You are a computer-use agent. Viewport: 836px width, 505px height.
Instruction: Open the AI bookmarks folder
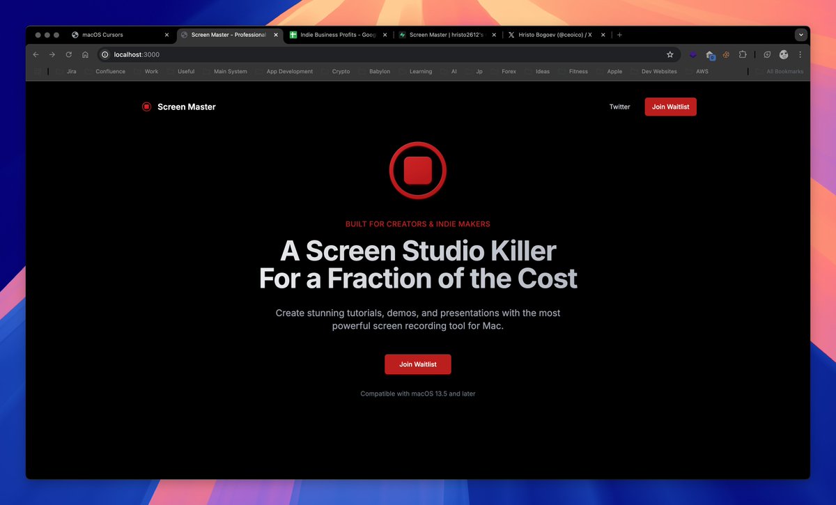coord(448,71)
